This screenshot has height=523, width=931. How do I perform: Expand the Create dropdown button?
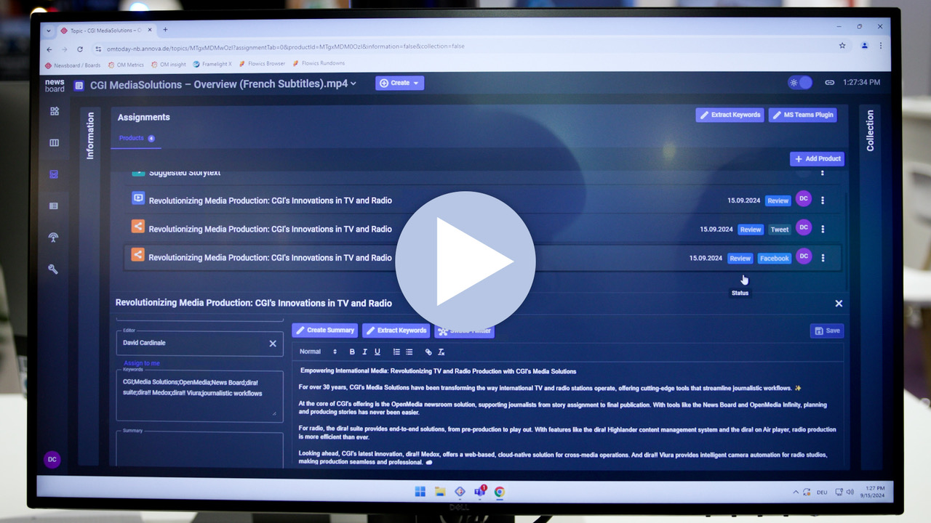coord(399,84)
